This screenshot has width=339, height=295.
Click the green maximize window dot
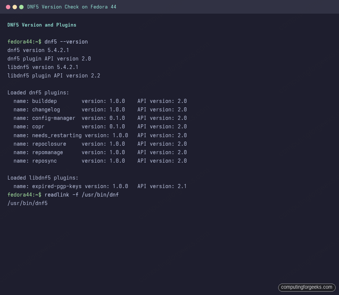coord(21,7)
